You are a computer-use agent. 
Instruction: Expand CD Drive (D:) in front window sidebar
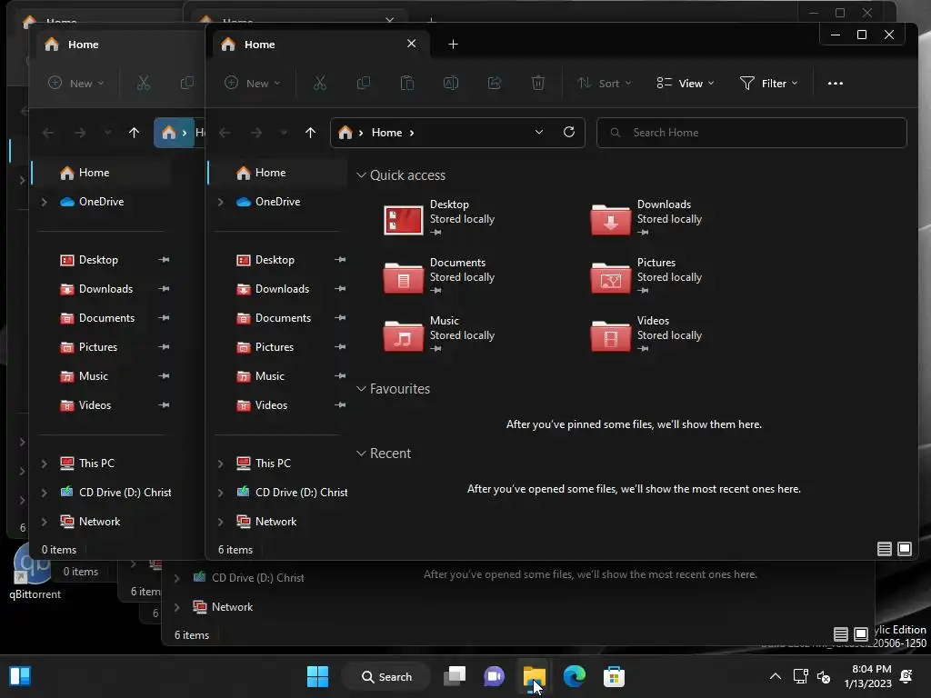pos(220,493)
